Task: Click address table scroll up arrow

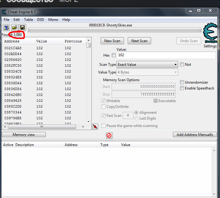Action: point(214,150)
